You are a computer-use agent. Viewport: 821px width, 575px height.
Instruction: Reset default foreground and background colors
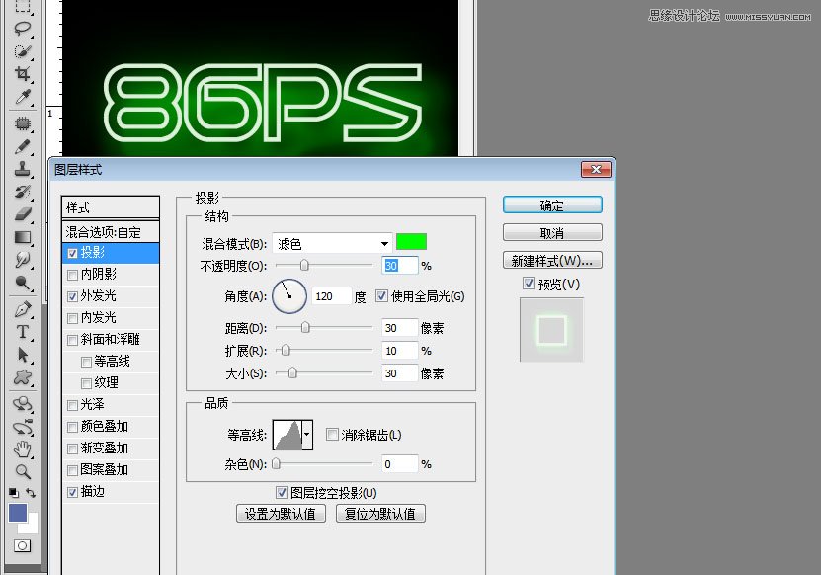click(x=14, y=493)
